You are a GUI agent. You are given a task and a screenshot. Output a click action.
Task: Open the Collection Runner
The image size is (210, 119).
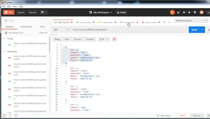tap(32, 12)
